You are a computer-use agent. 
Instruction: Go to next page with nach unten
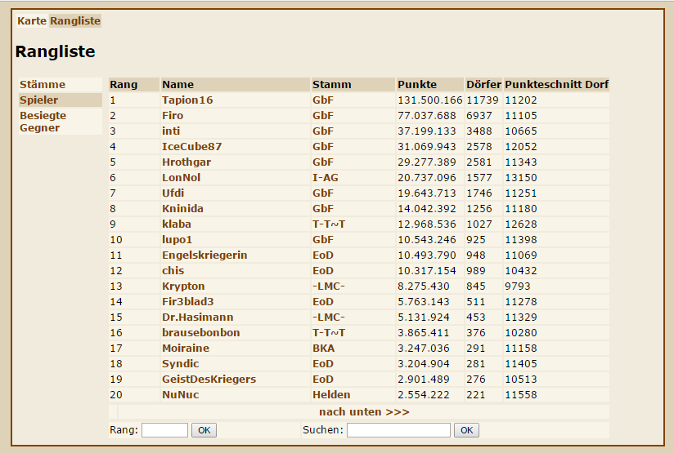tap(364, 412)
